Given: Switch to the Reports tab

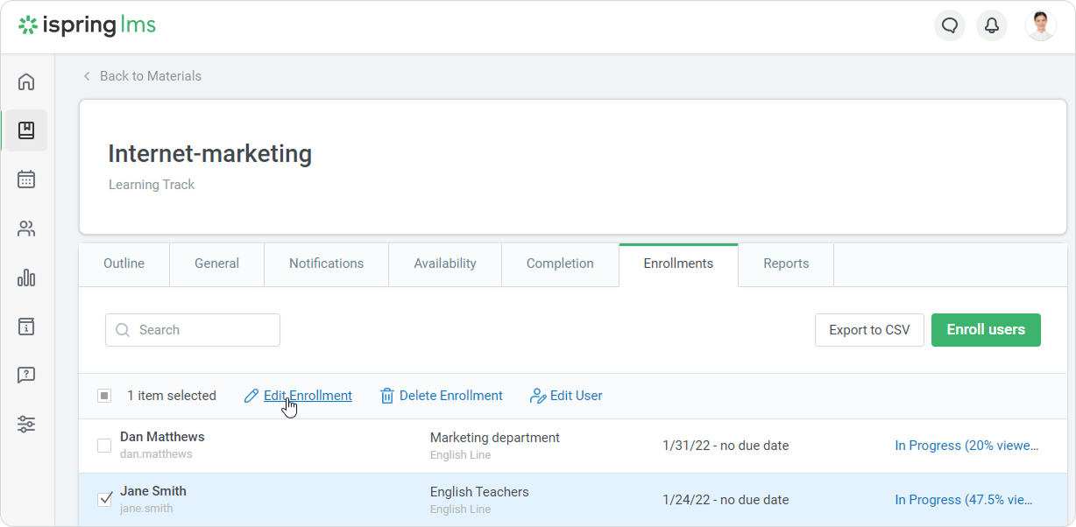Looking at the screenshot, I should pos(786,263).
